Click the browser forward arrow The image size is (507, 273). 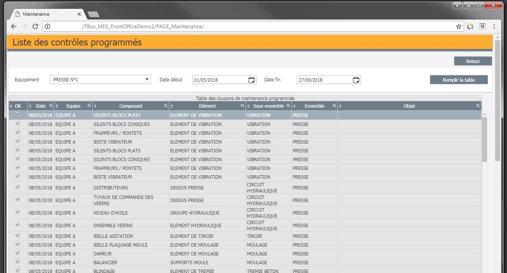click(25, 26)
